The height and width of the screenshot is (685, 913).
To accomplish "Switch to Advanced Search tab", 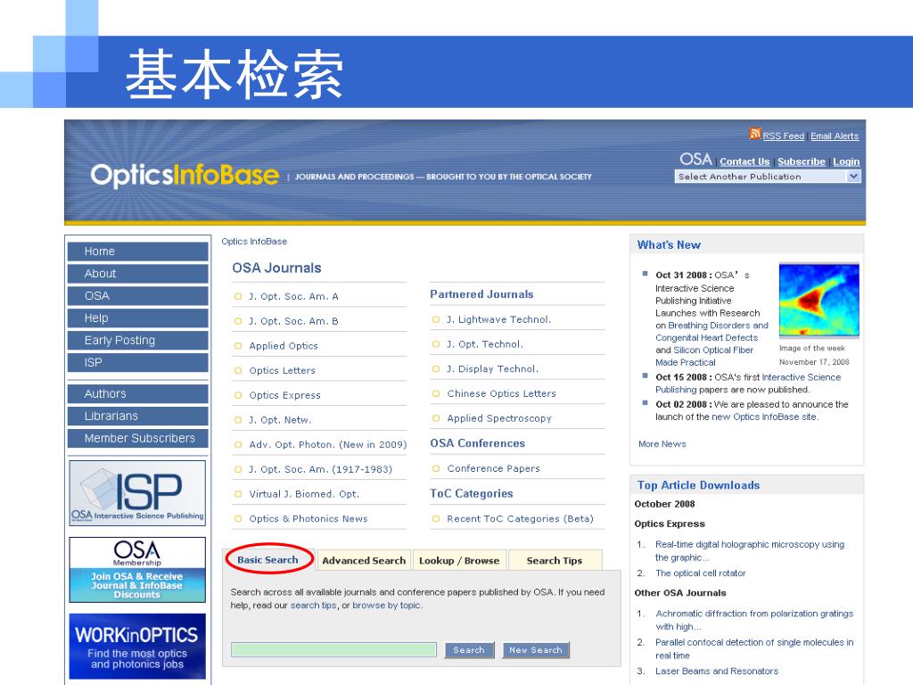I will click(x=364, y=560).
